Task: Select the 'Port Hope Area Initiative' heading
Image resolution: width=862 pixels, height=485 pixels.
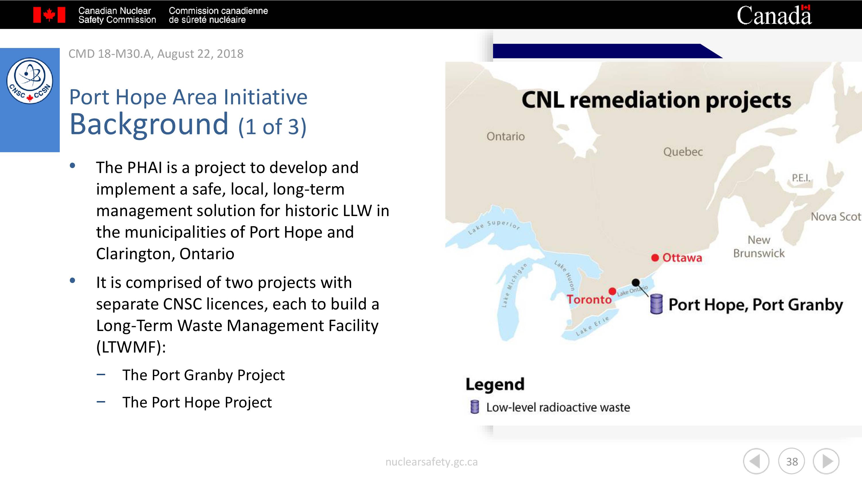Action: click(x=188, y=97)
